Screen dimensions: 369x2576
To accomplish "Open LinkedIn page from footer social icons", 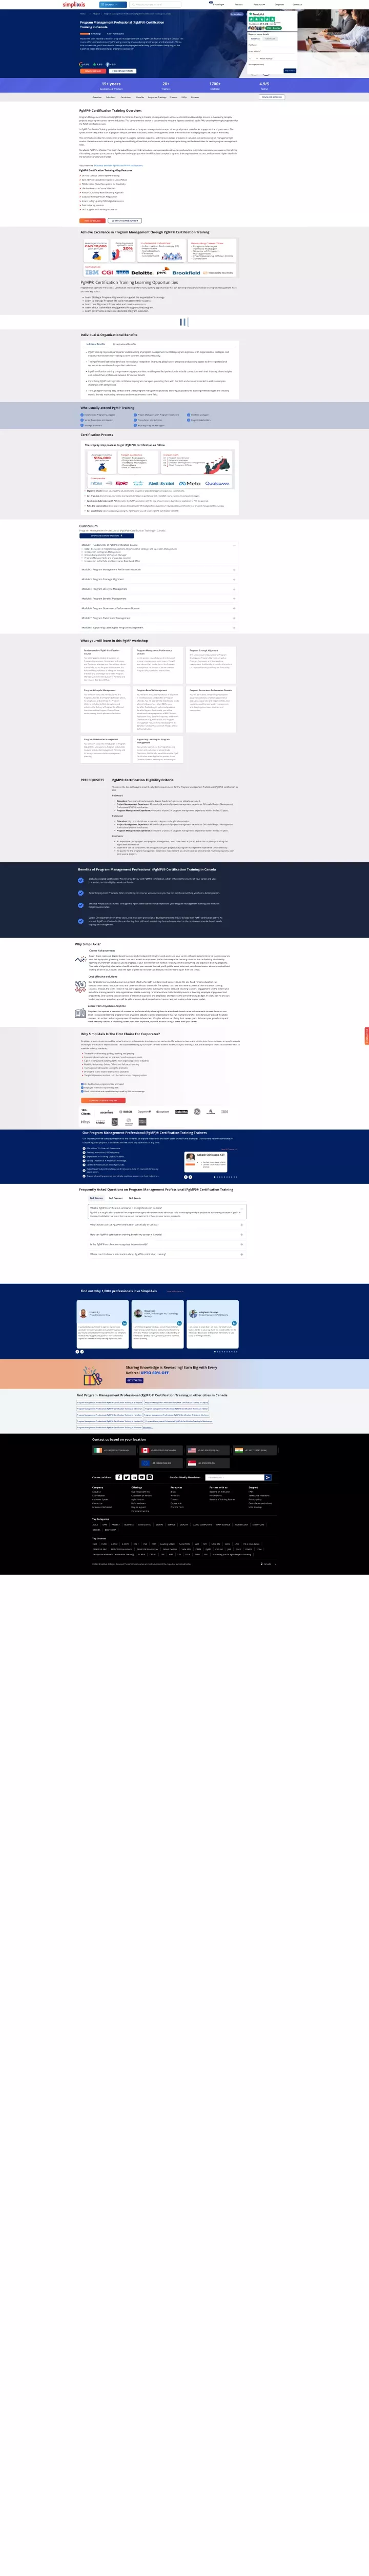I will 134,1477.
